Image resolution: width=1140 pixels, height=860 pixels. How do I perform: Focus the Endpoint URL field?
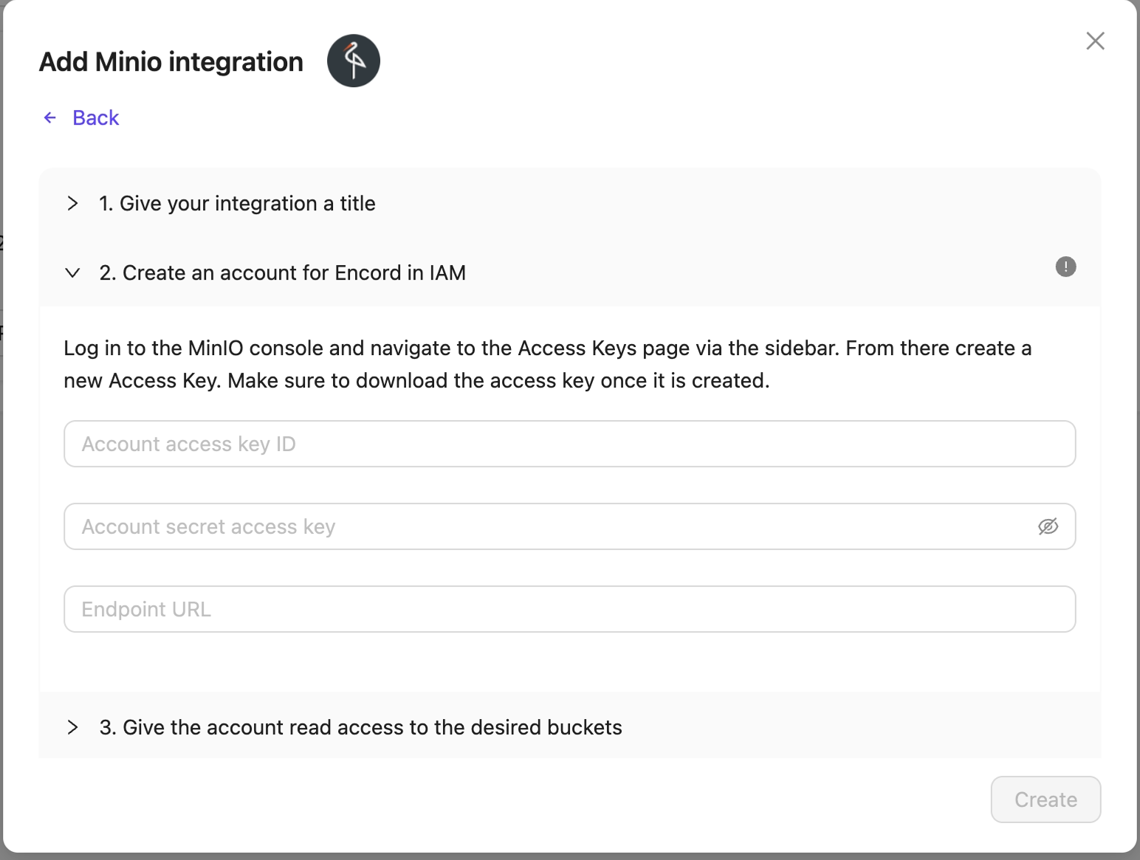[569, 609]
